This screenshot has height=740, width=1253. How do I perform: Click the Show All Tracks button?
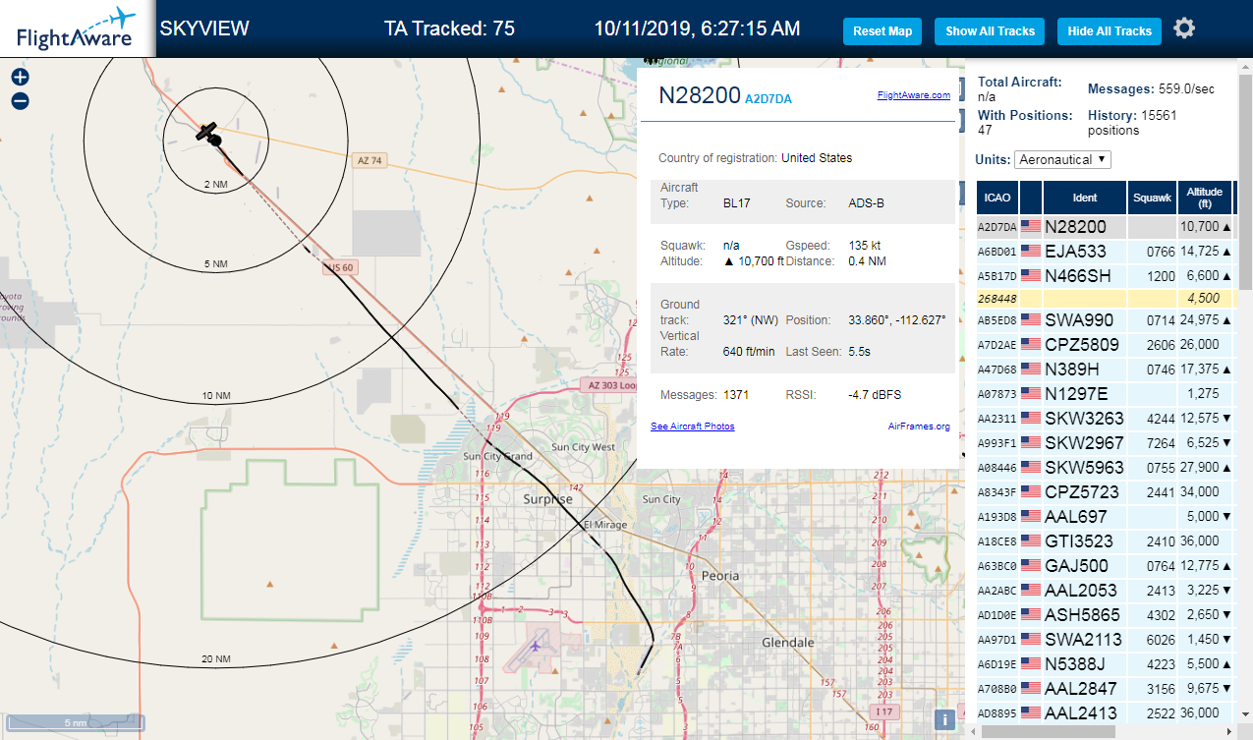click(x=990, y=30)
